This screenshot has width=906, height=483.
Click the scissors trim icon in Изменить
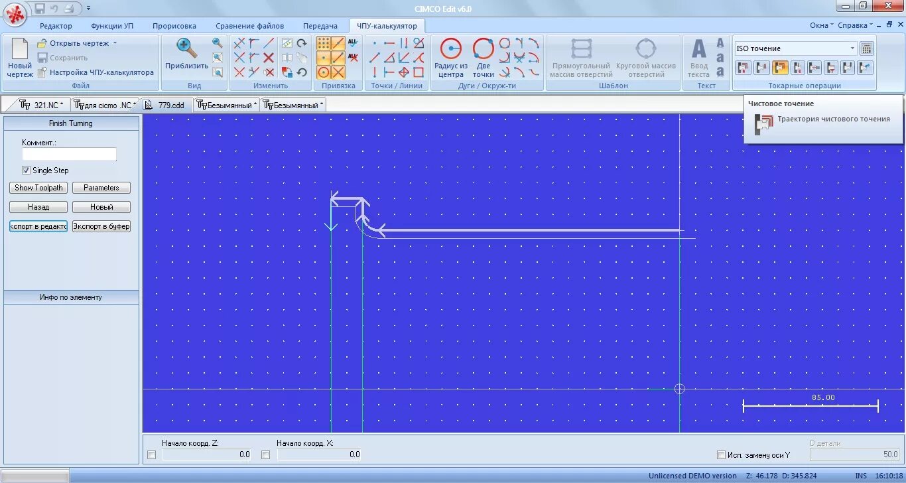pos(253,72)
